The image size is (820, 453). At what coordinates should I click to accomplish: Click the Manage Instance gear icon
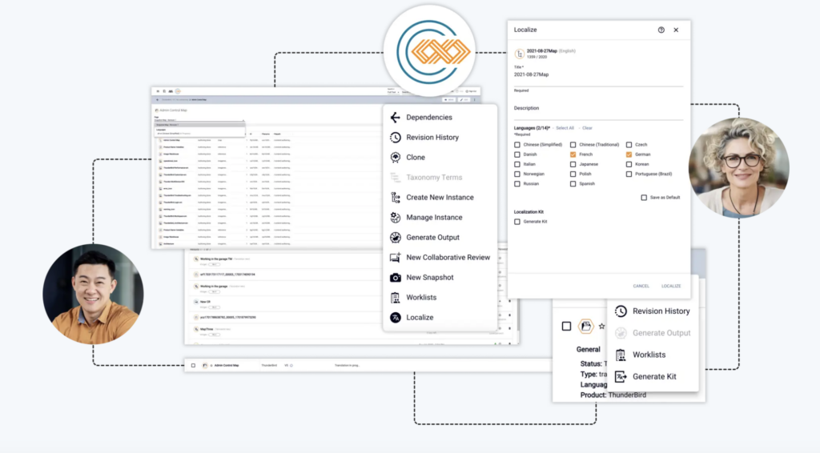pos(395,218)
